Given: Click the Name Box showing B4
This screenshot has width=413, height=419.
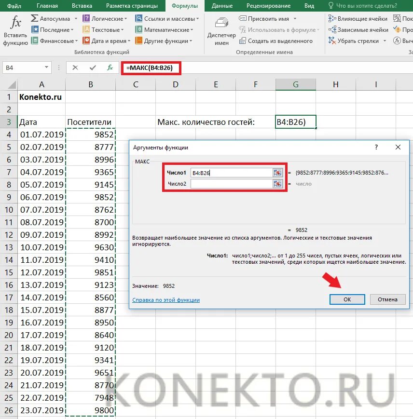Looking at the screenshot, I should 23,68.
